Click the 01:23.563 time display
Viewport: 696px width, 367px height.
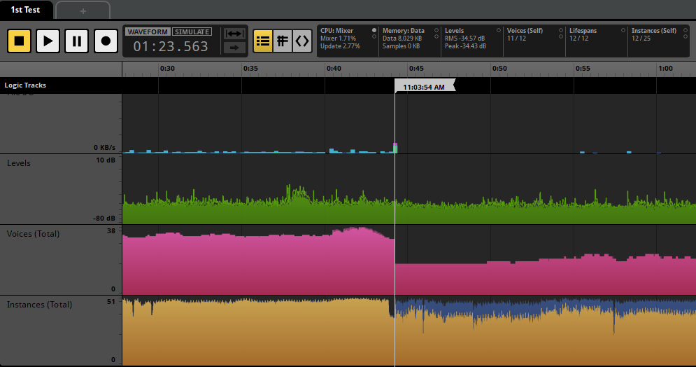pyautogui.click(x=171, y=46)
